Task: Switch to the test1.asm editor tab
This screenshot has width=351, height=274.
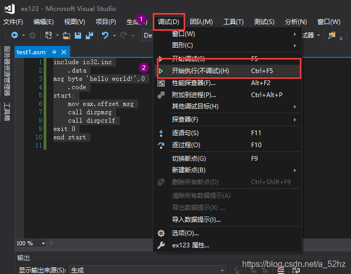Action: 31,52
